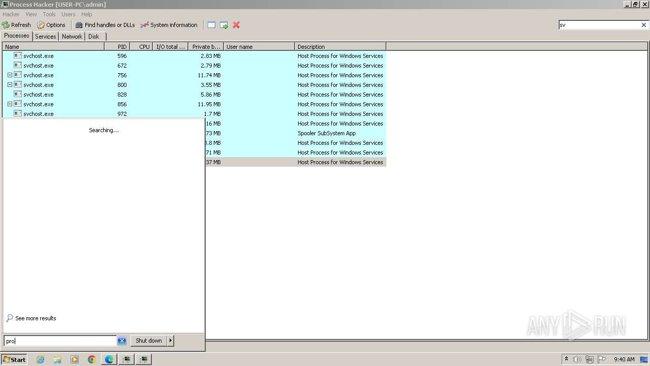Switch to the Services tab
This screenshot has width=650, height=366.
click(x=46, y=37)
